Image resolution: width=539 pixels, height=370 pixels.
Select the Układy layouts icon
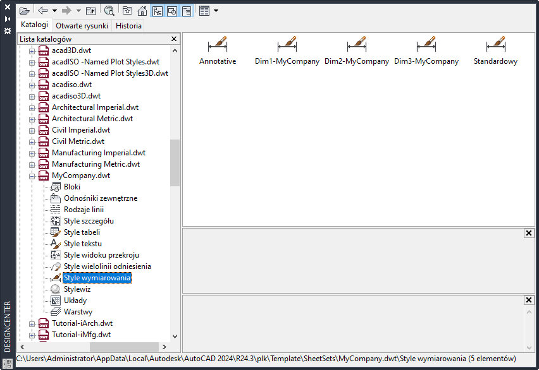55,301
